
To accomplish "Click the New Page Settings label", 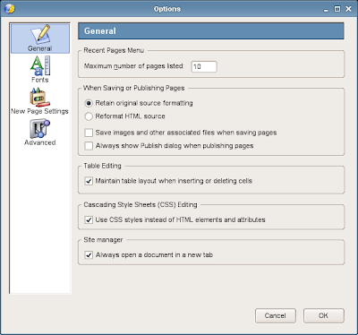I will coord(39,111).
